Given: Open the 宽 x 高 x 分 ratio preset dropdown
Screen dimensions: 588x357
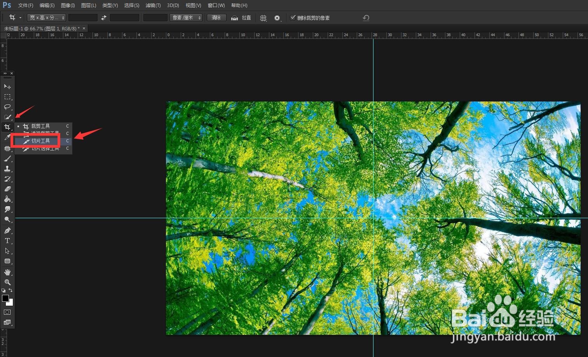Looking at the screenshot, I should tap(46, 18).
